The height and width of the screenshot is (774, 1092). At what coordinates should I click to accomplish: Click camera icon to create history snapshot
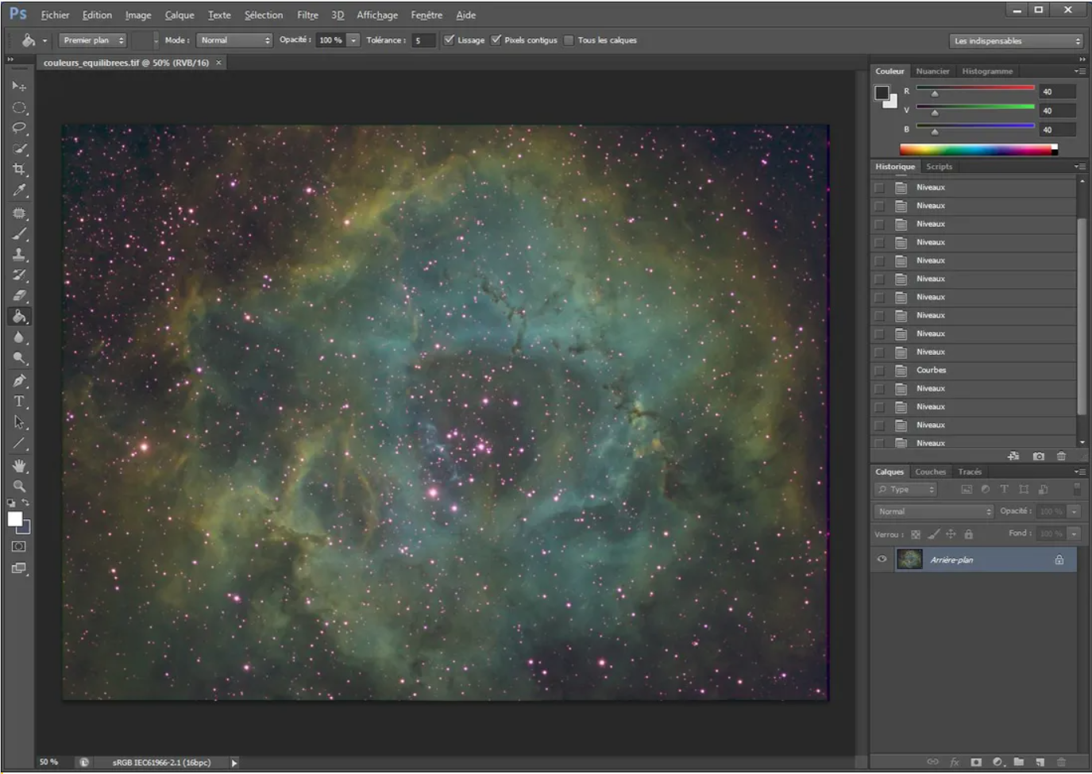1038,456
